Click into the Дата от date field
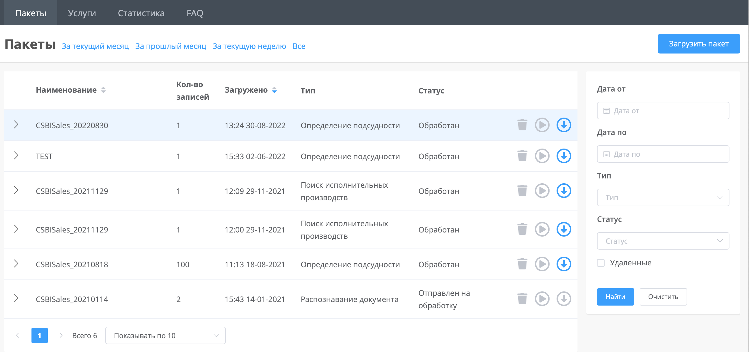The width and height of the screenshot is (749, 352). (x=663, y=111)
